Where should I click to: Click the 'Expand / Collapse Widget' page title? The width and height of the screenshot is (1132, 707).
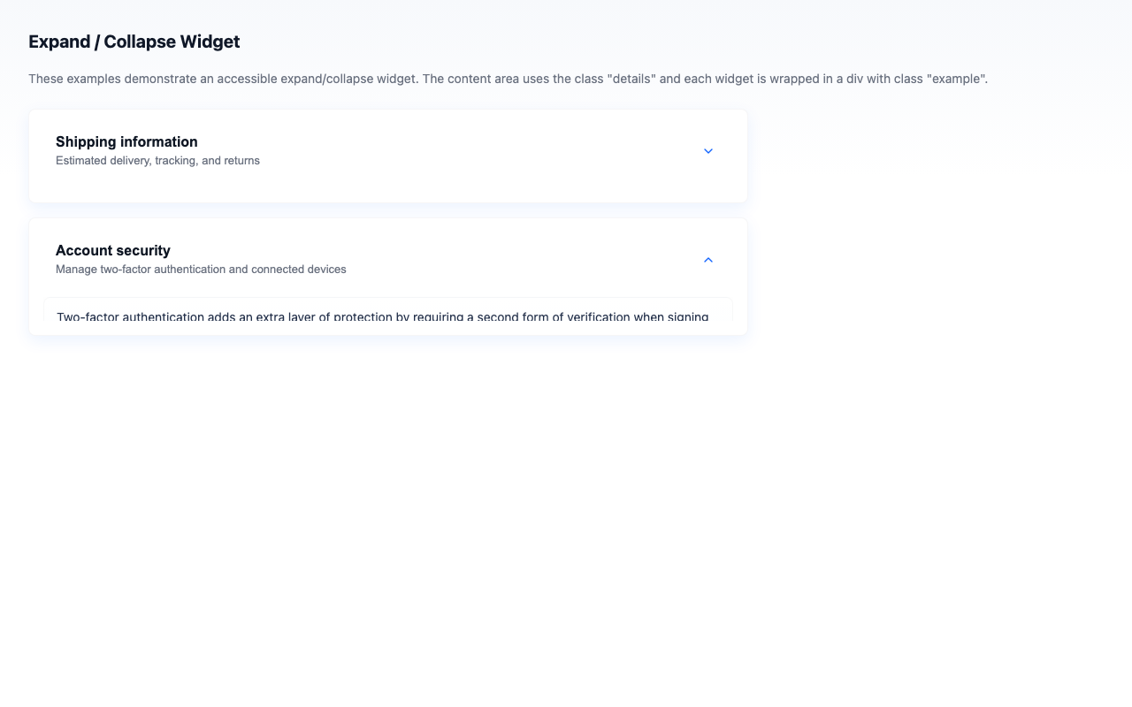point(134,41)
